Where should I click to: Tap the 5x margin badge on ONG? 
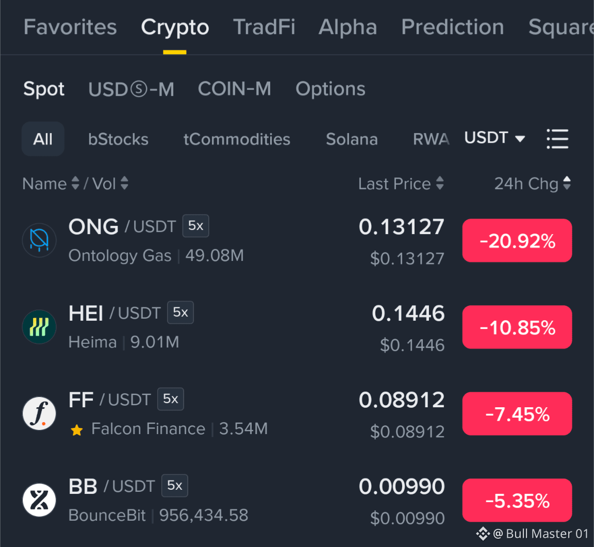pyautogui.click(x=195, y=226)
